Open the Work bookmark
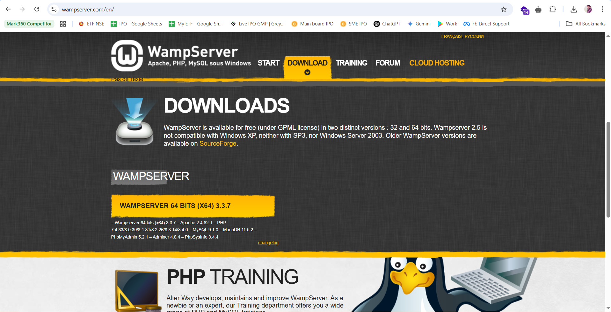 pyautogui.click(x=447, y=24)
